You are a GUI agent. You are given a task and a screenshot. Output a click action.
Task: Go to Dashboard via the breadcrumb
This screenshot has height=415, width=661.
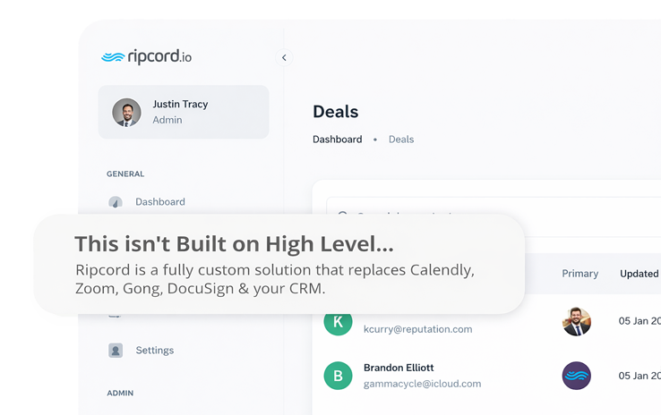point(338,140)
